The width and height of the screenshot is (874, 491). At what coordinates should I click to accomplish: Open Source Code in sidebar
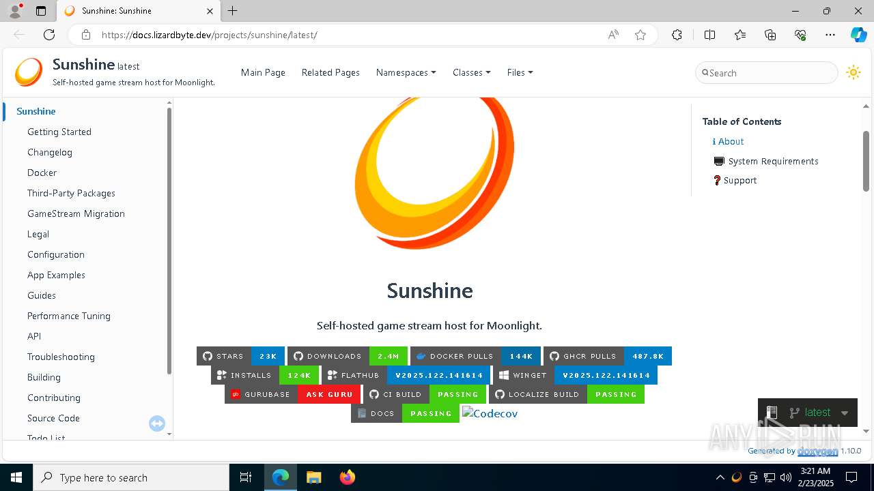[x=53, y=418]
